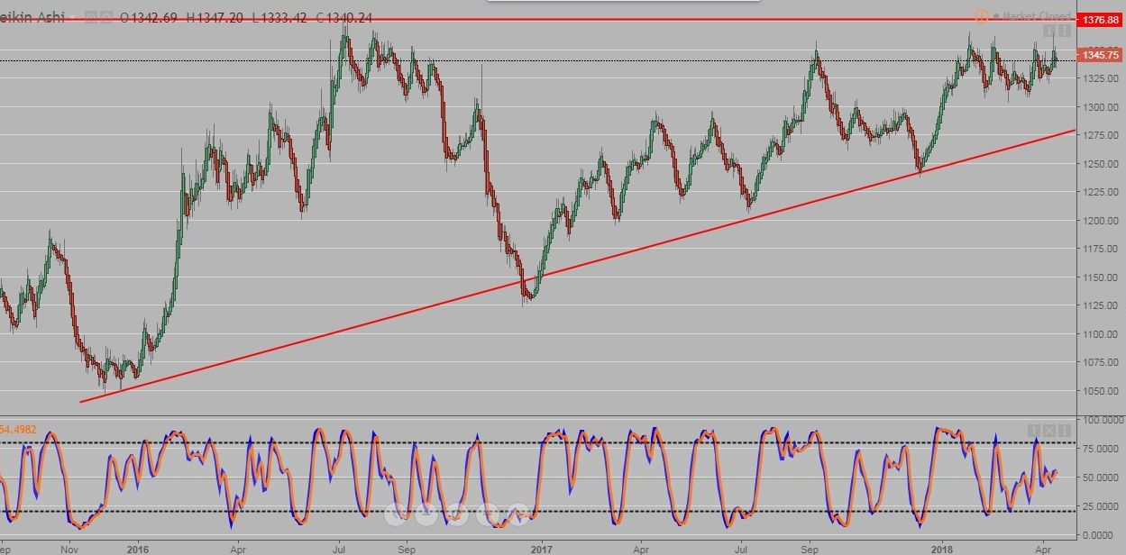This screenshot has width=1126, height=555.
Task: Click the visibility eye icon beside Heikin Ashi
Action: point(91,17)
